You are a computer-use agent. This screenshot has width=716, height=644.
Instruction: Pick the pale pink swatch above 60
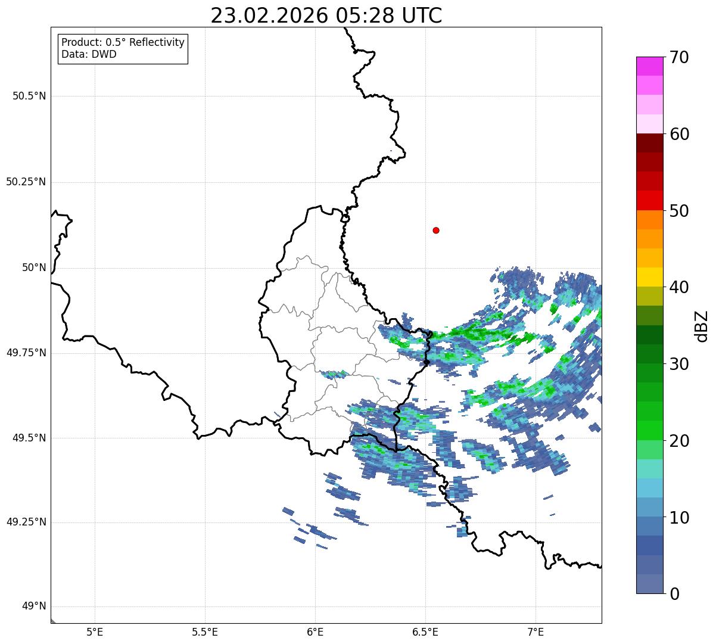[649, 124]
